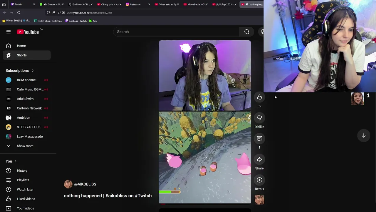Open the Cafe Music BGM channel
The width and height of the screenshot is (376, 212).
[27, 90]
